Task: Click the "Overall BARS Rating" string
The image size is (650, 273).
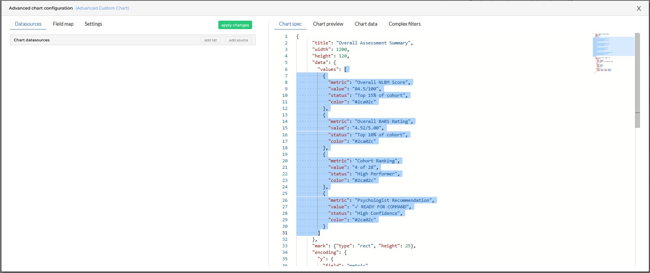Action: pyautogui.click(x=383, y=121)
